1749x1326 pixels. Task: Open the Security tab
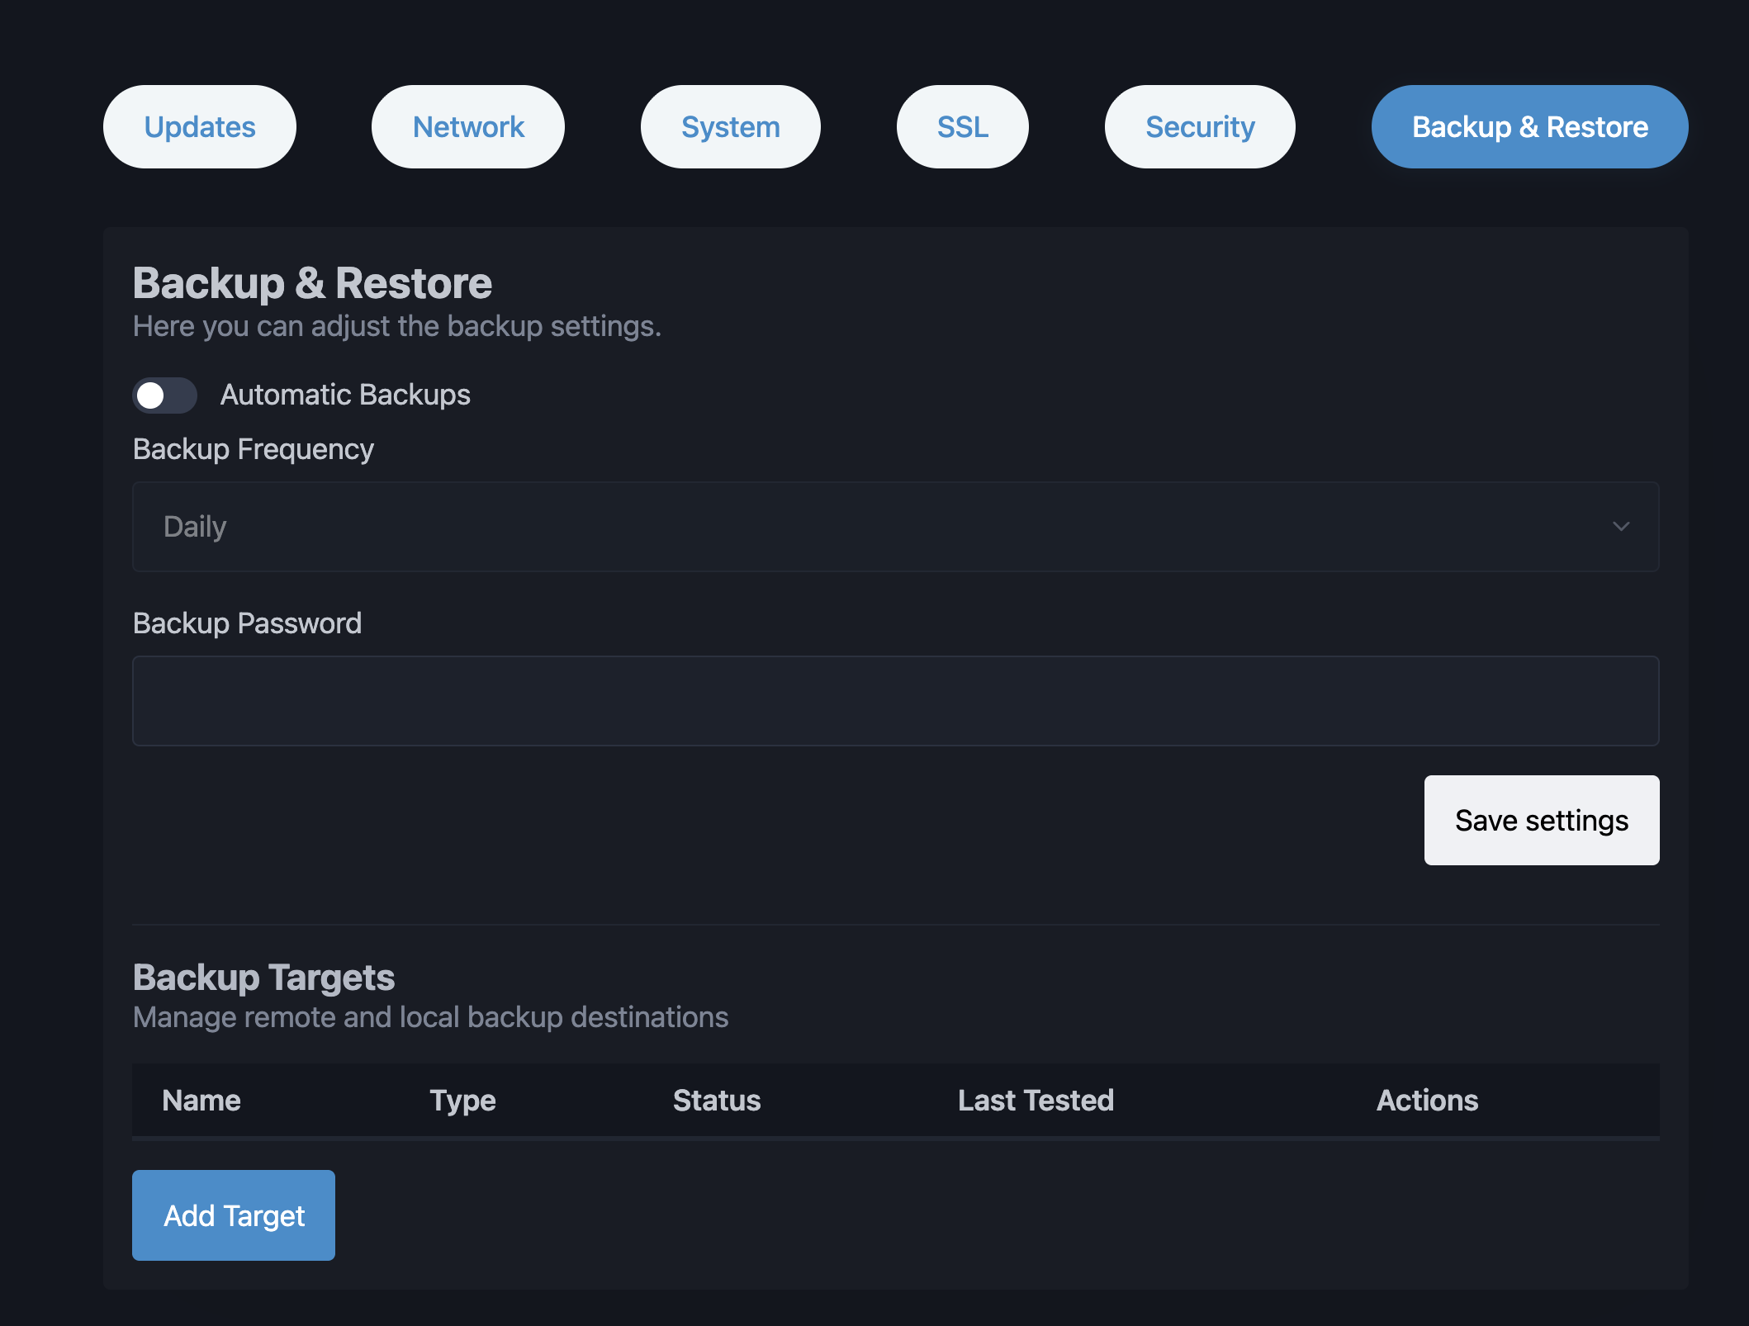1199,126
